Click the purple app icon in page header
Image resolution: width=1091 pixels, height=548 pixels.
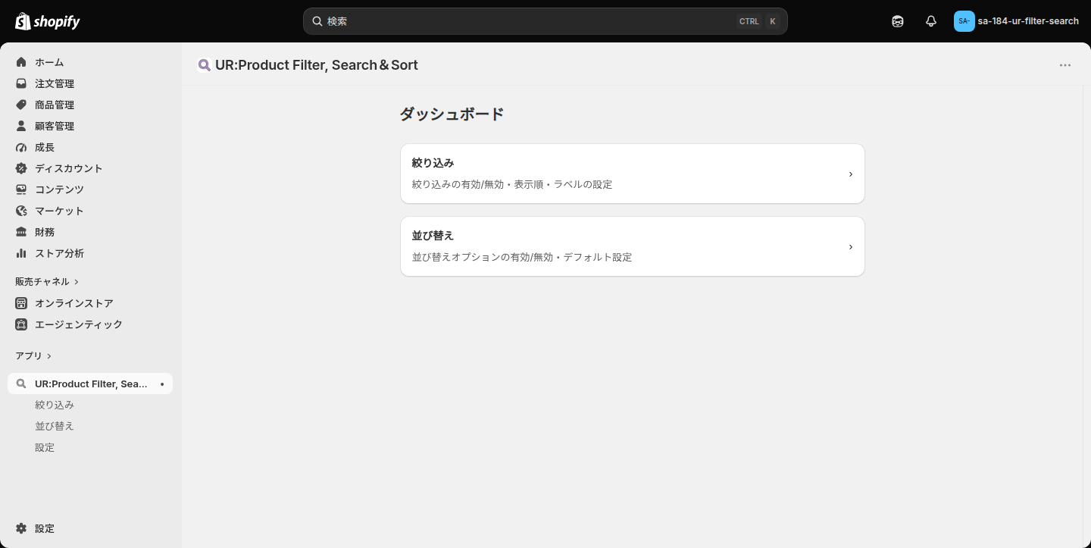[x=204, y=65]
